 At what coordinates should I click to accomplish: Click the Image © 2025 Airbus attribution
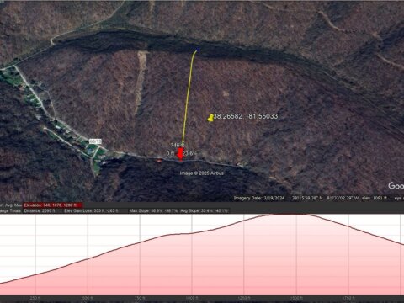201,173
